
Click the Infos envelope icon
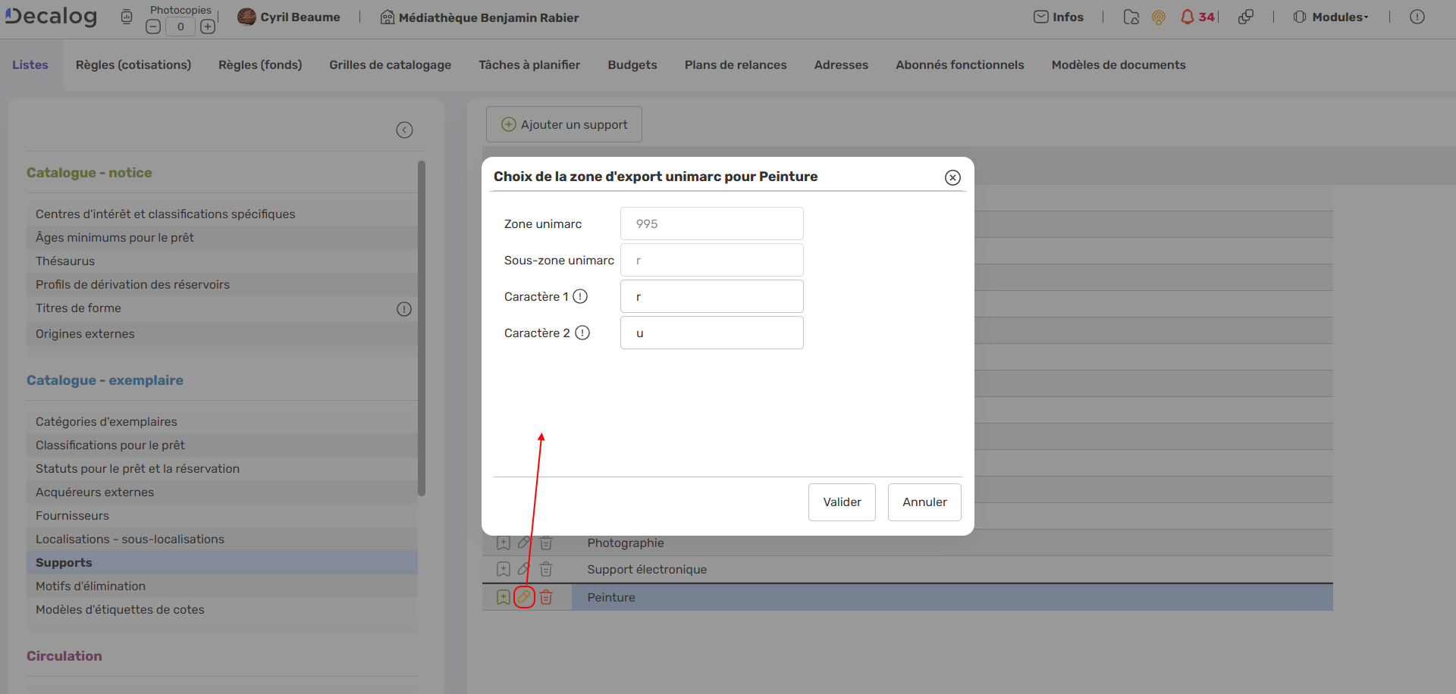(1040, 16)
